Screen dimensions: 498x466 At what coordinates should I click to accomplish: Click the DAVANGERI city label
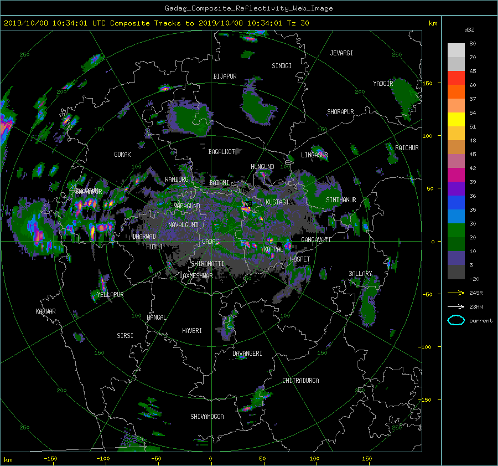point(247,354)
